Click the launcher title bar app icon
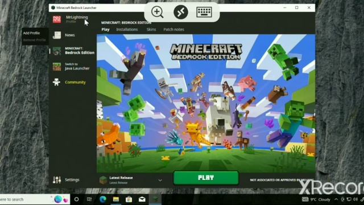 point(53,7)
